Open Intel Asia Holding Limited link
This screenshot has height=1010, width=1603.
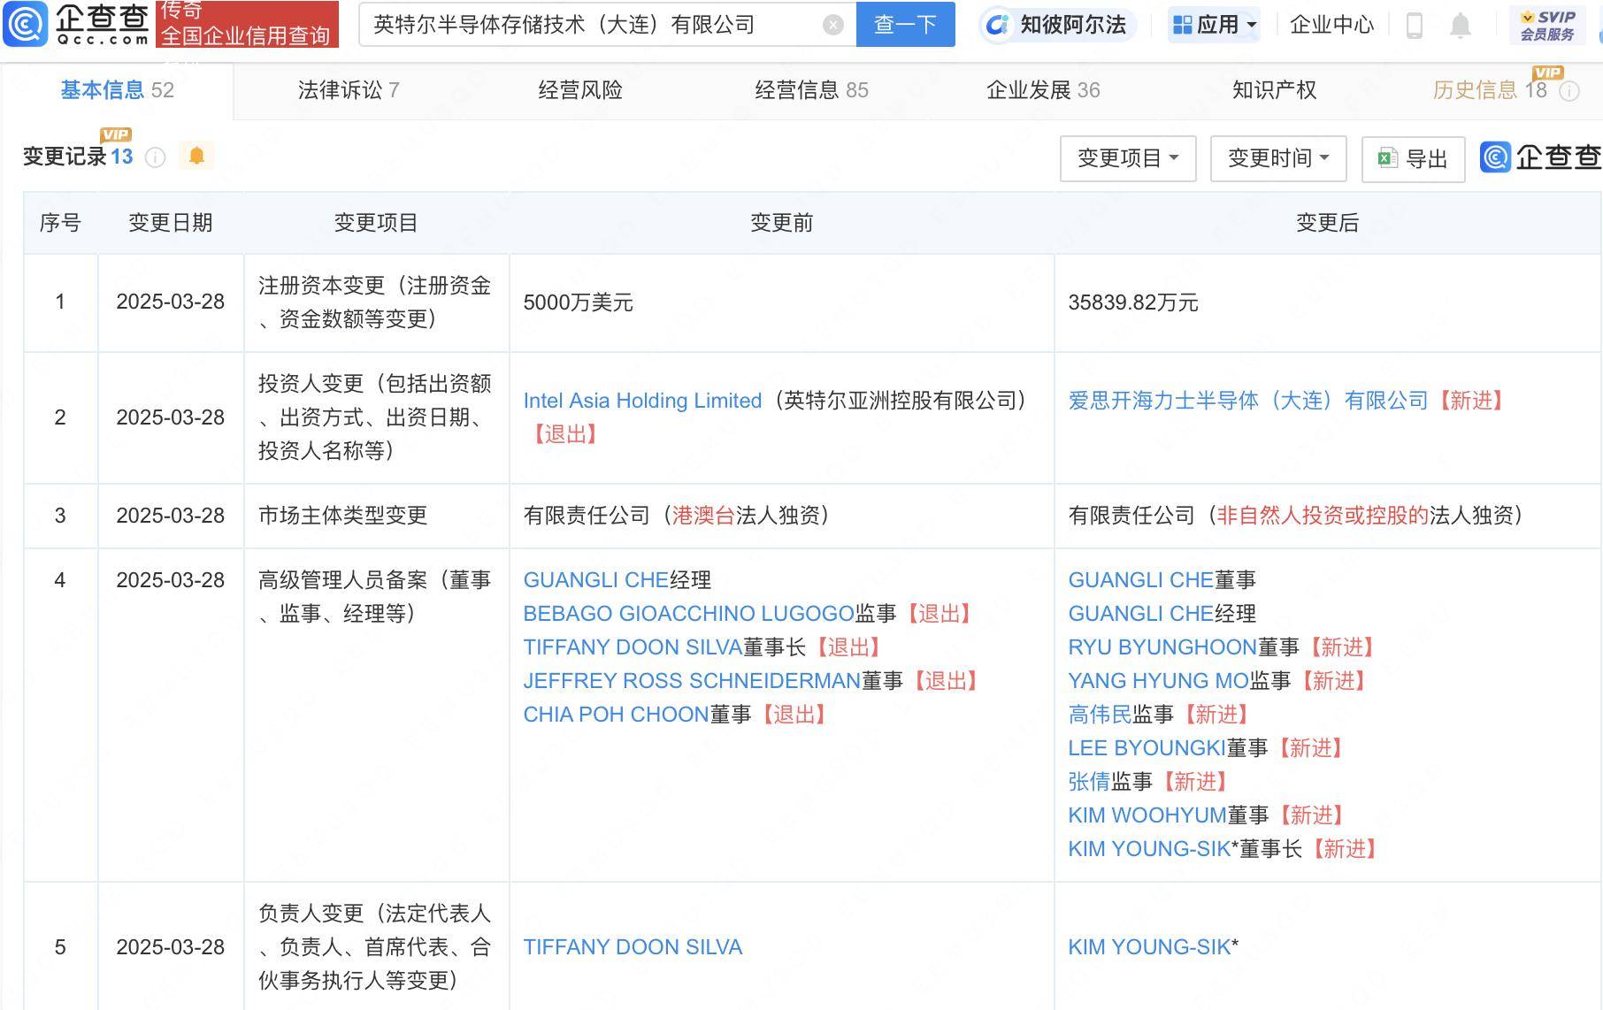click(642, 401)
